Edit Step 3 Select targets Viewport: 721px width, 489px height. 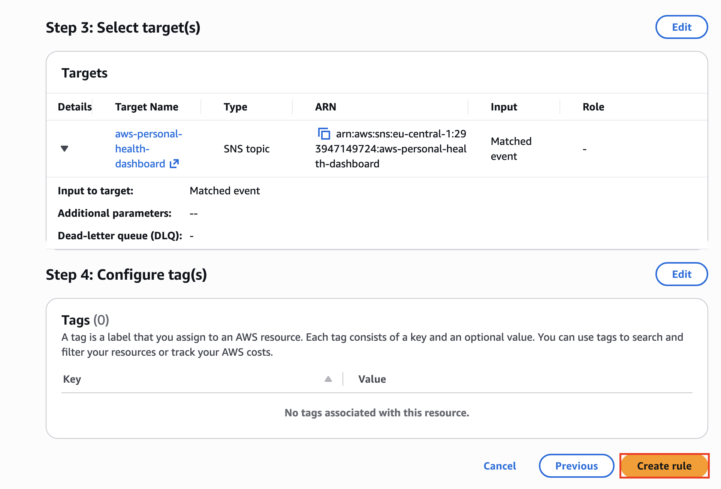pos(681,27)
